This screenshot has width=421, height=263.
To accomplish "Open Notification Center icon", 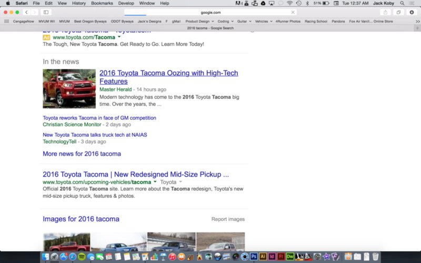I will pyautogui.click(x=412, y=3).
